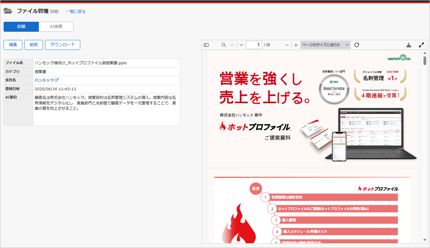This screenshot has height=248, width=430.
Task: Click the scrollbar down arrow in the viewer
Action: pyautogui.click(x=425, y=240)
